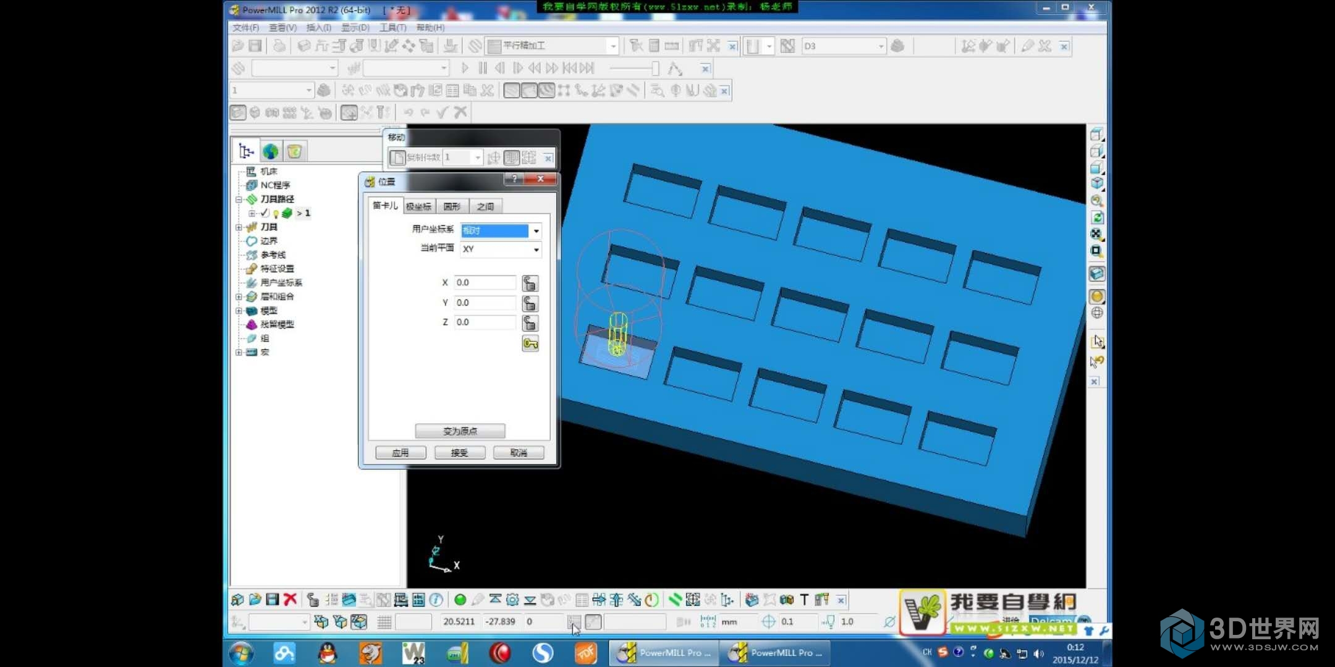The width and height of the screenshot is (1335, 667).
Task: Click the play simulation button
Action: click(x=465, y=68)
